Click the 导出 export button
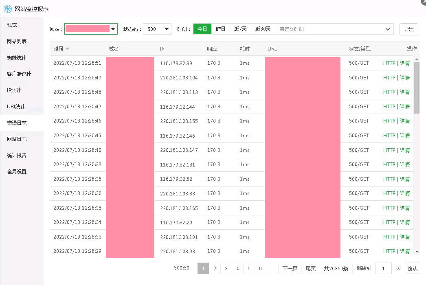426x285 pixels. click(x=408, y=29)
